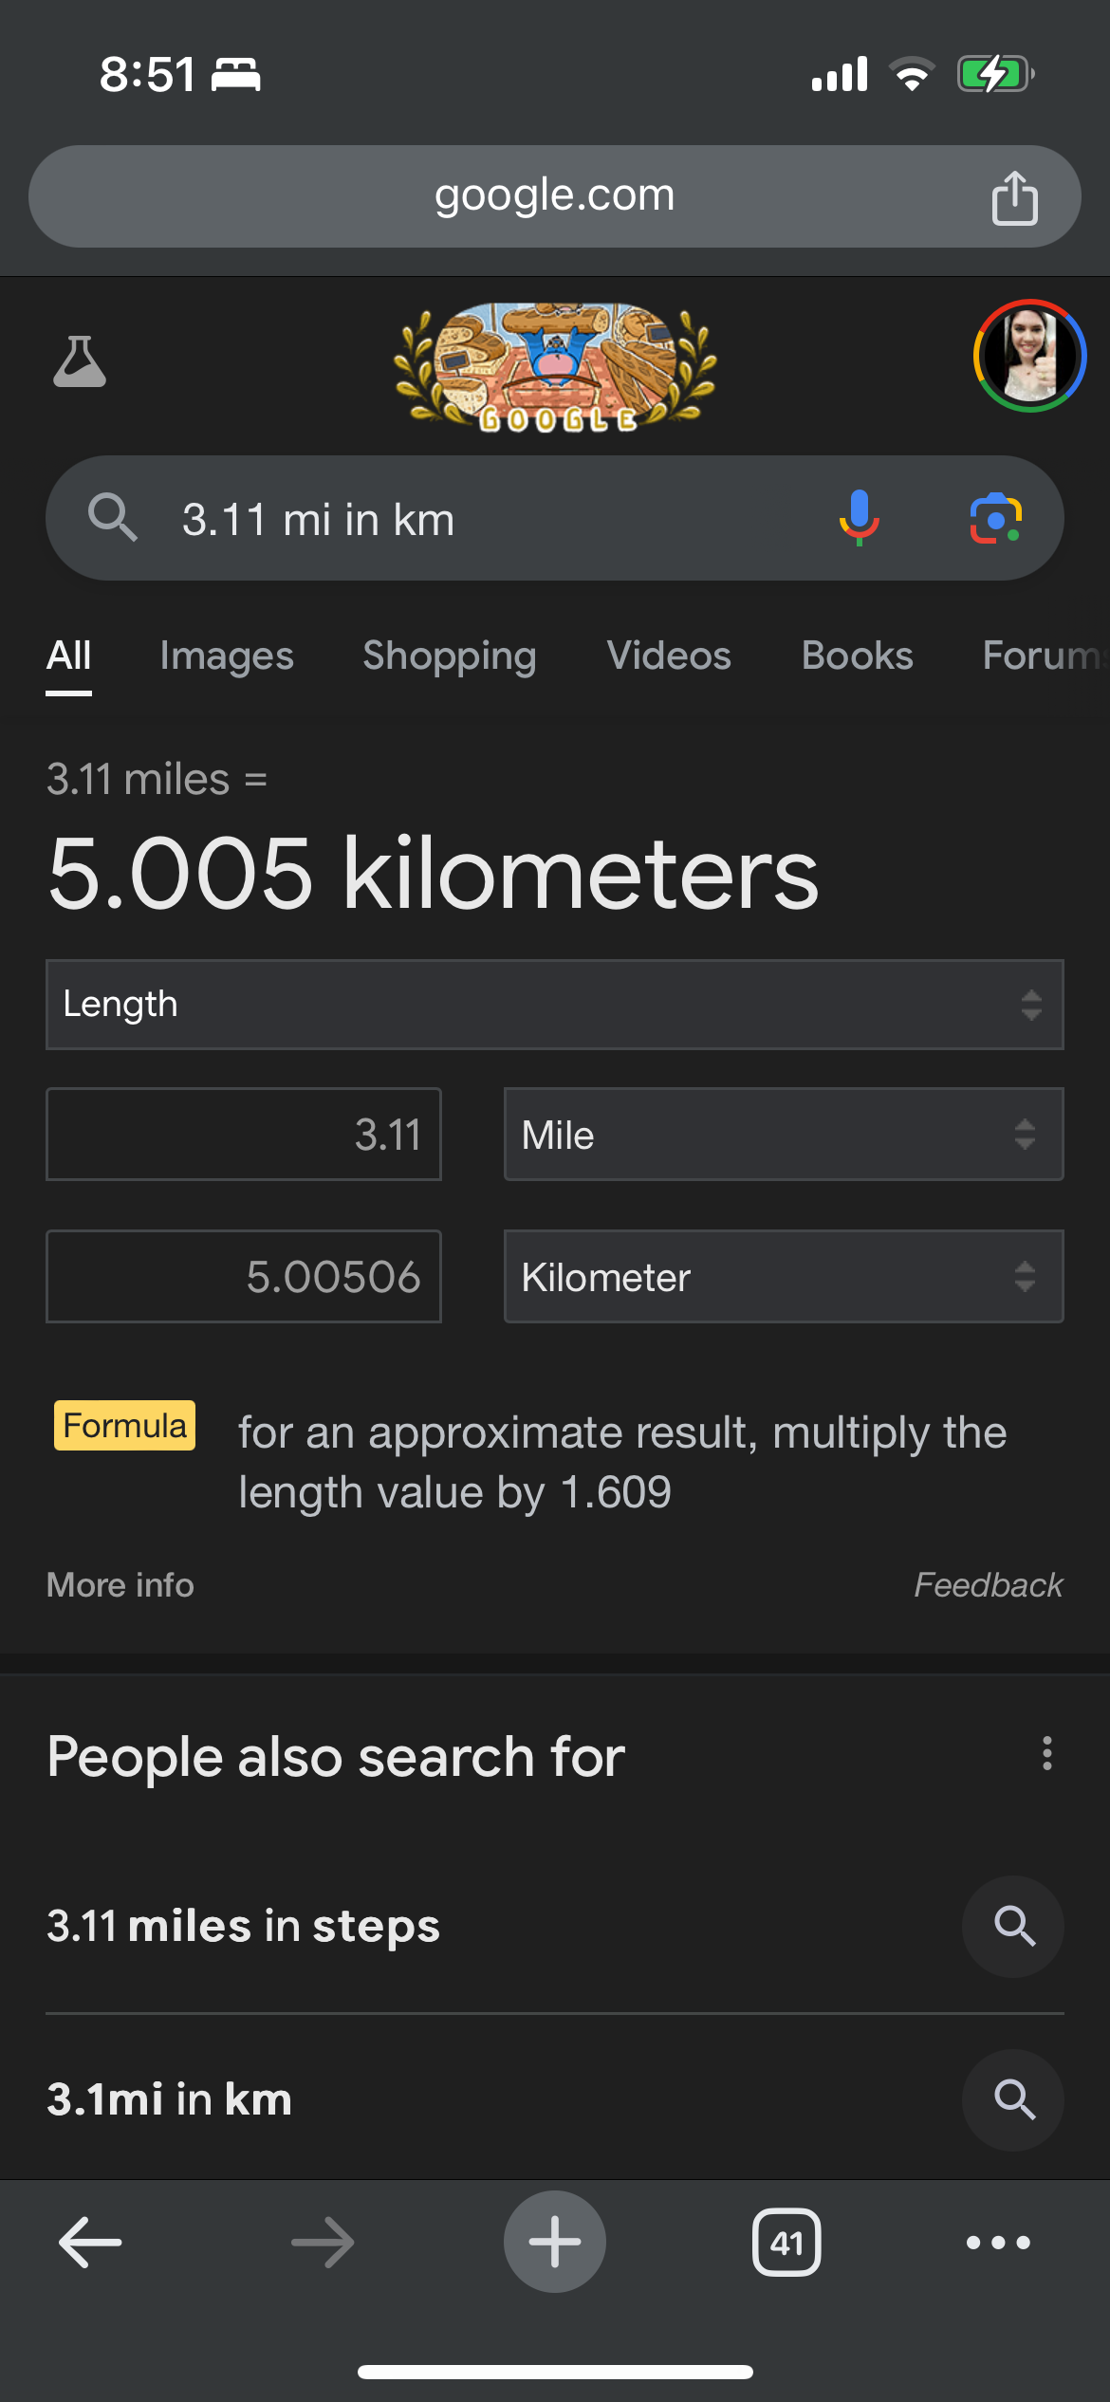Switch to the Videos tab

(x=669, y=656)
